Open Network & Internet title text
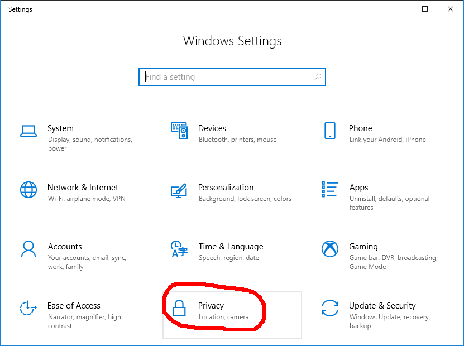Viewport: 464px width, 346px height. pyautogui.click(x=83, y=188)
